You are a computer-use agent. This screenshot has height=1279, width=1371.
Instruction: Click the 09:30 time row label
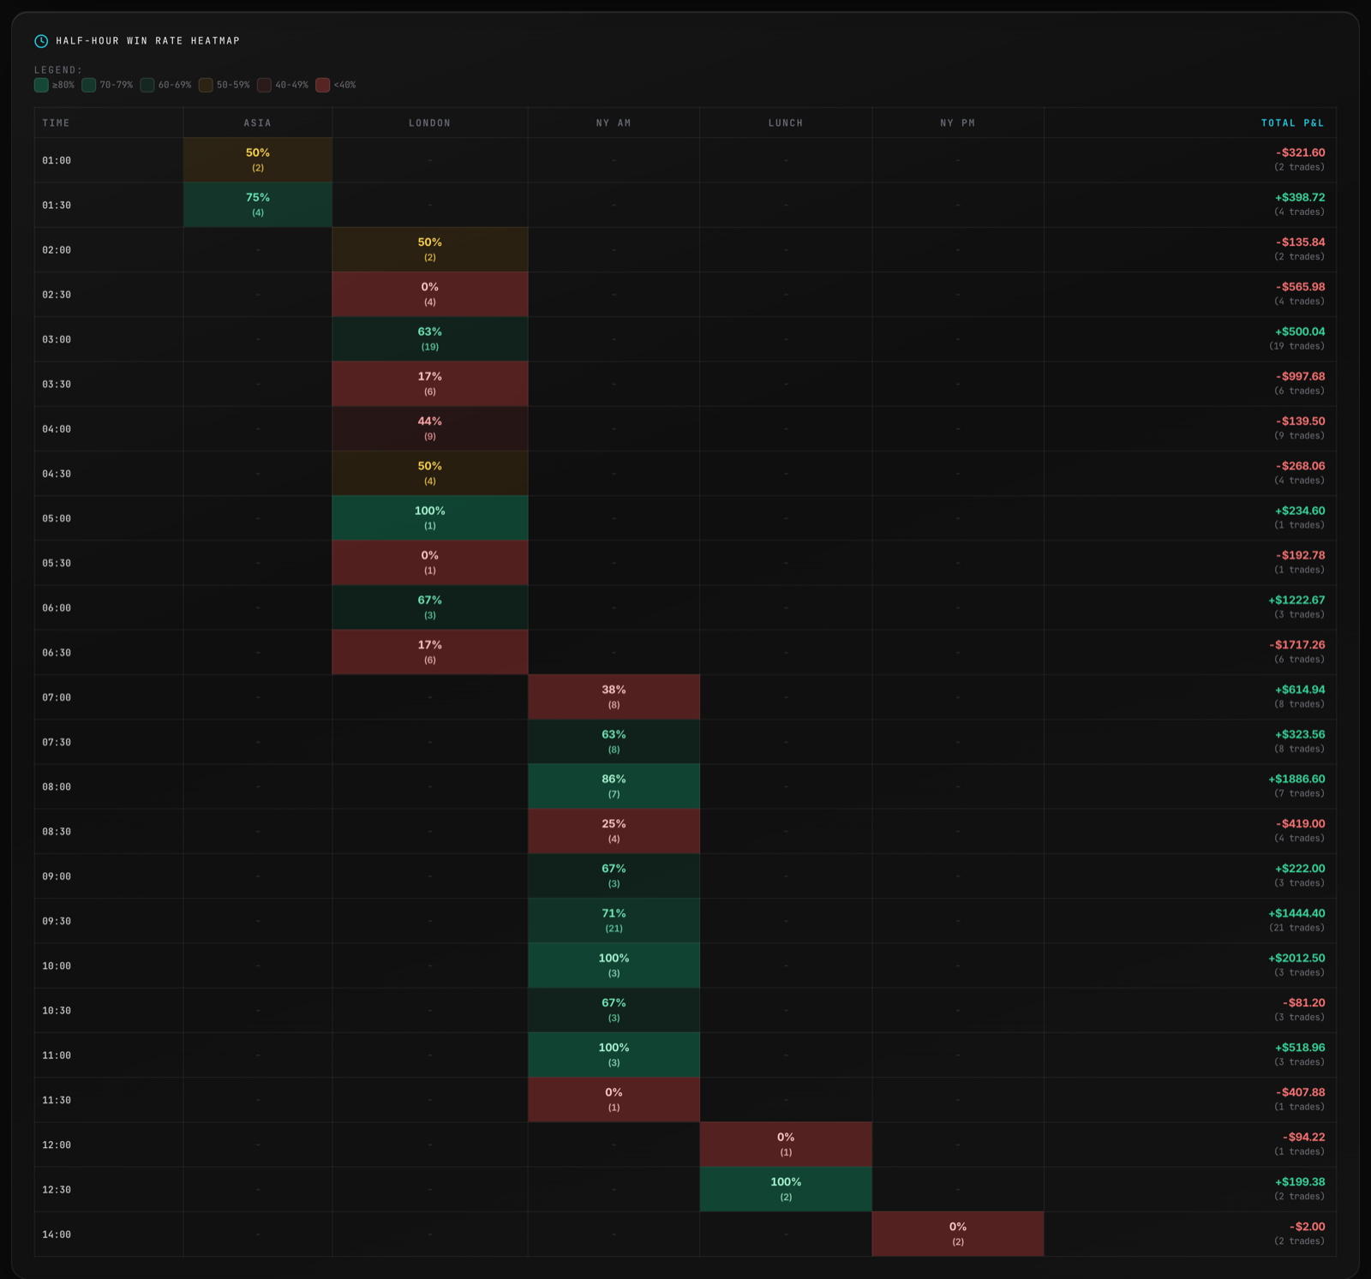pos(57,922)
